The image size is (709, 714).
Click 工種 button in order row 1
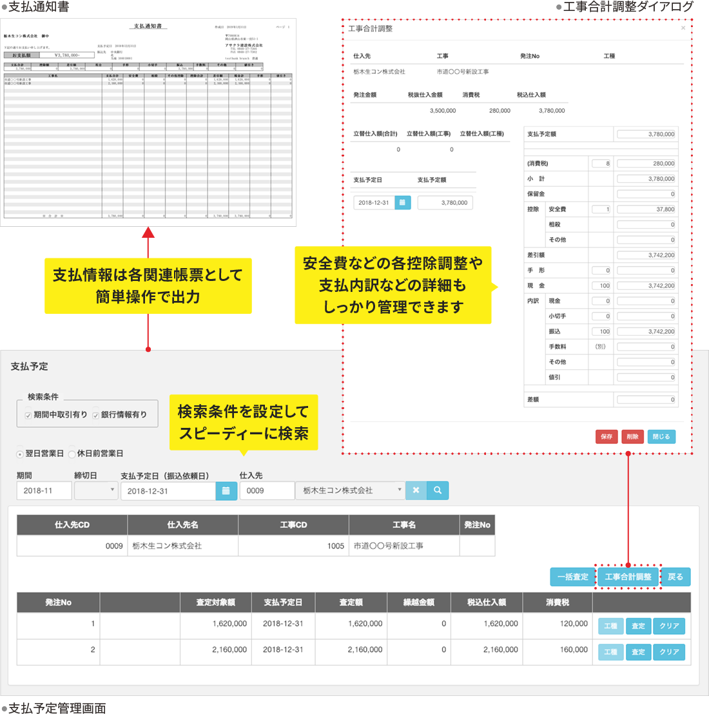tap(610, 626)
